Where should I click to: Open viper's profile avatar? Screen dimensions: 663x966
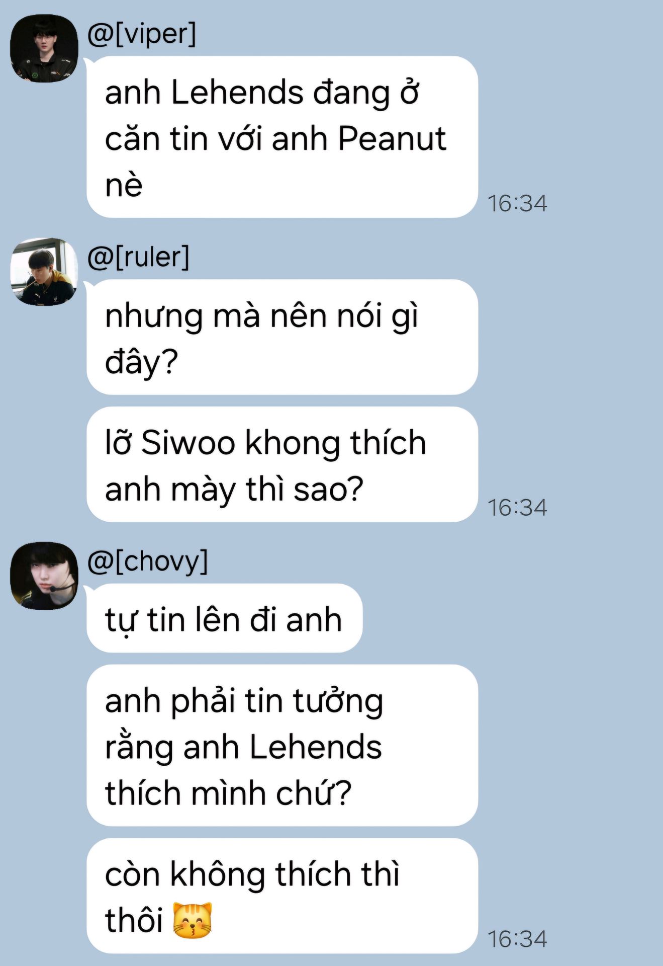(44, 48)
